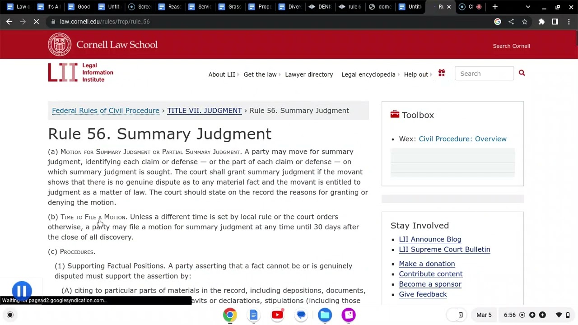Switch to the 'dome' tab
The image size is (578, 325).
click(381, 7)
